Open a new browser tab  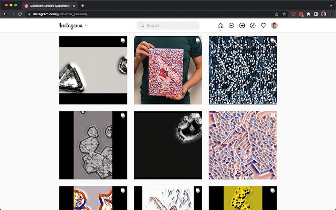pyautogui.click(x=82, y=5)
